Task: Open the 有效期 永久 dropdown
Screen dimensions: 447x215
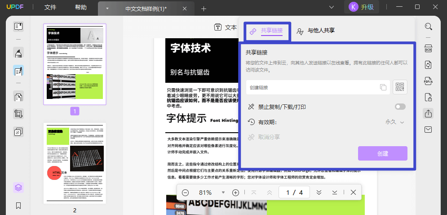Action: pos(395,122)
